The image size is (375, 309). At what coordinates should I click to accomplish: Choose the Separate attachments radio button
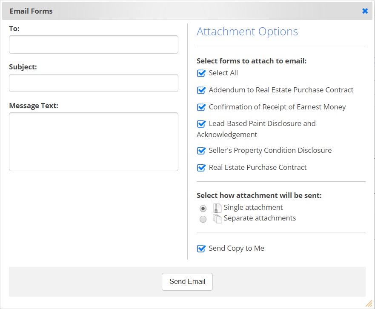(203, 219)
